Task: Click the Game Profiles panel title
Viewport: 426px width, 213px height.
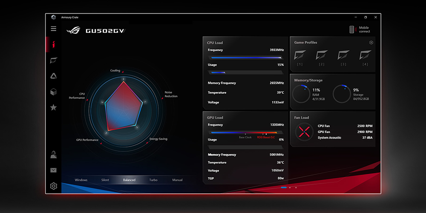Action: (305, 42)
